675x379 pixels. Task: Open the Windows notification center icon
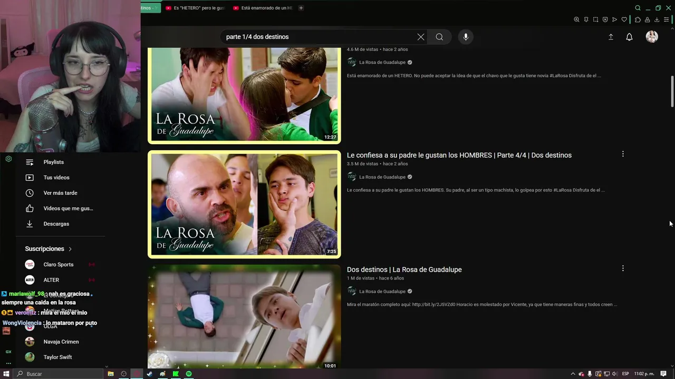point(663,374)
